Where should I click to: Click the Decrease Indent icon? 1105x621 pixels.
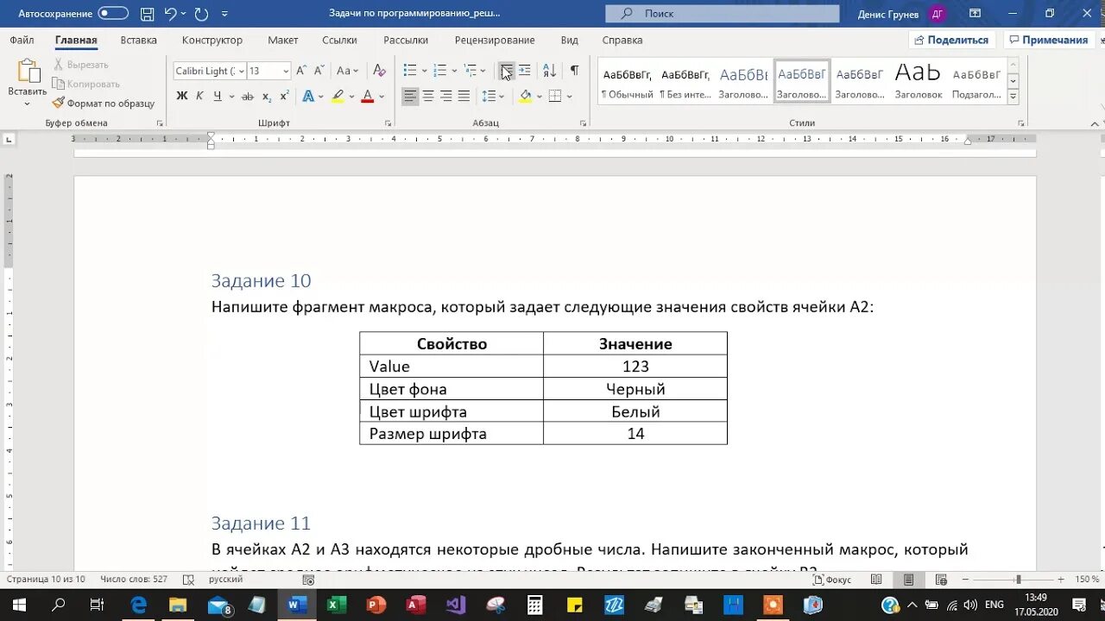[507, 71]
